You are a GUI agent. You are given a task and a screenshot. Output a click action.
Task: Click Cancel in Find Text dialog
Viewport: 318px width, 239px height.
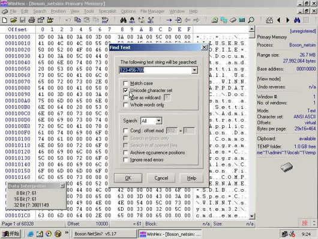(161, 178)
